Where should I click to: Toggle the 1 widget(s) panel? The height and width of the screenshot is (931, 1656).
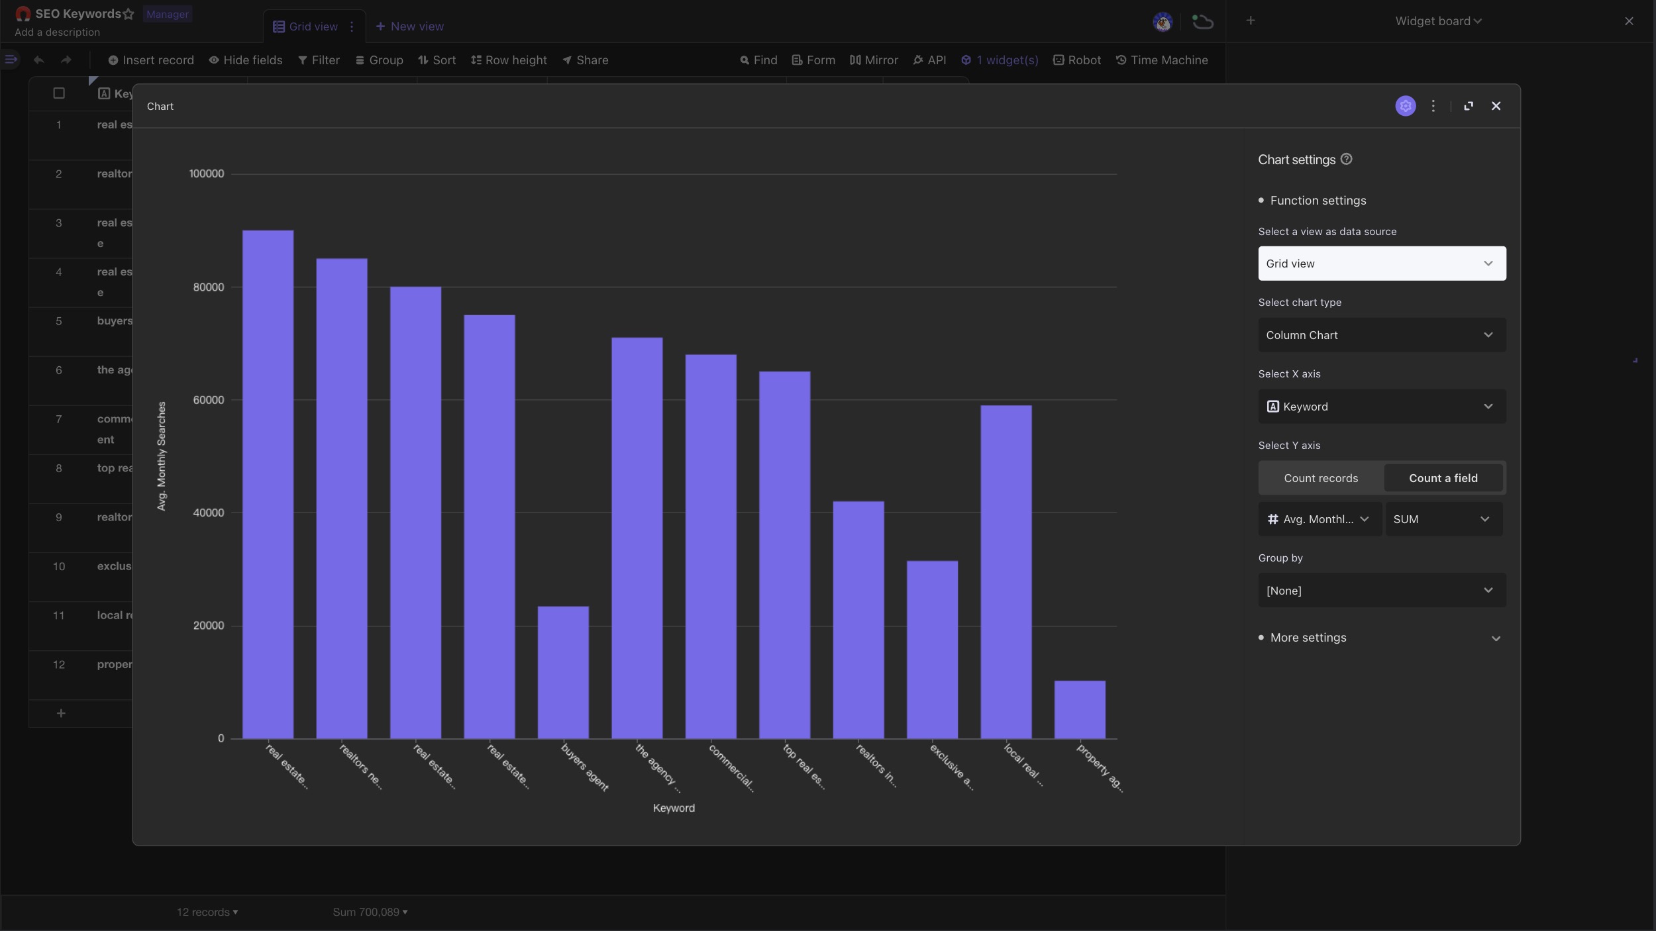tap(1000, 60)
